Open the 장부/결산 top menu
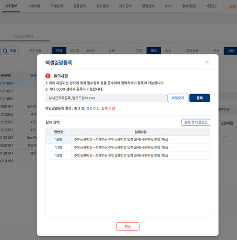 (189, 6)
